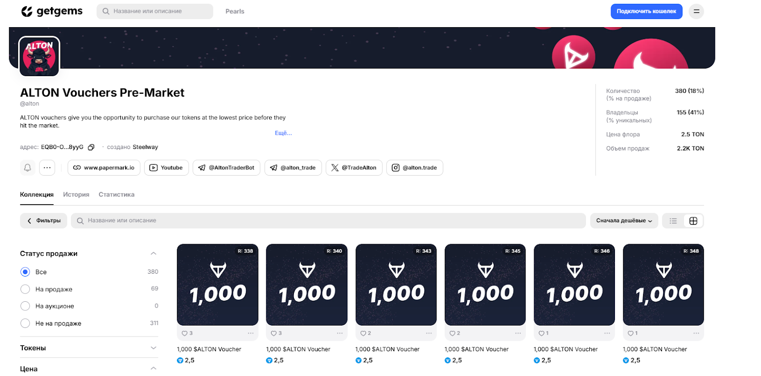Viewport: 761px width, 376px height.
Task: Click the @alton username under the title
Action: click(29, 104)
